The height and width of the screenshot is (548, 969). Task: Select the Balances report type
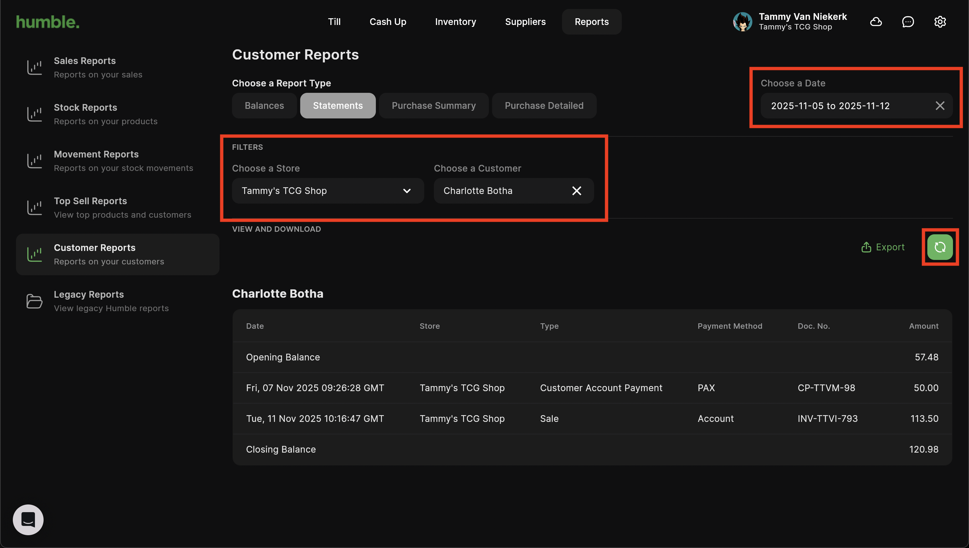coord(264,106)
